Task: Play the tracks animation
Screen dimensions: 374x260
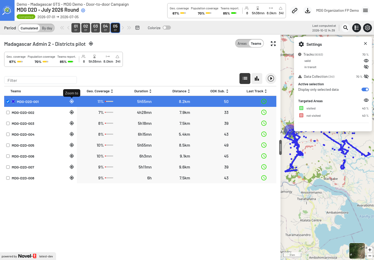Action: 271,79
